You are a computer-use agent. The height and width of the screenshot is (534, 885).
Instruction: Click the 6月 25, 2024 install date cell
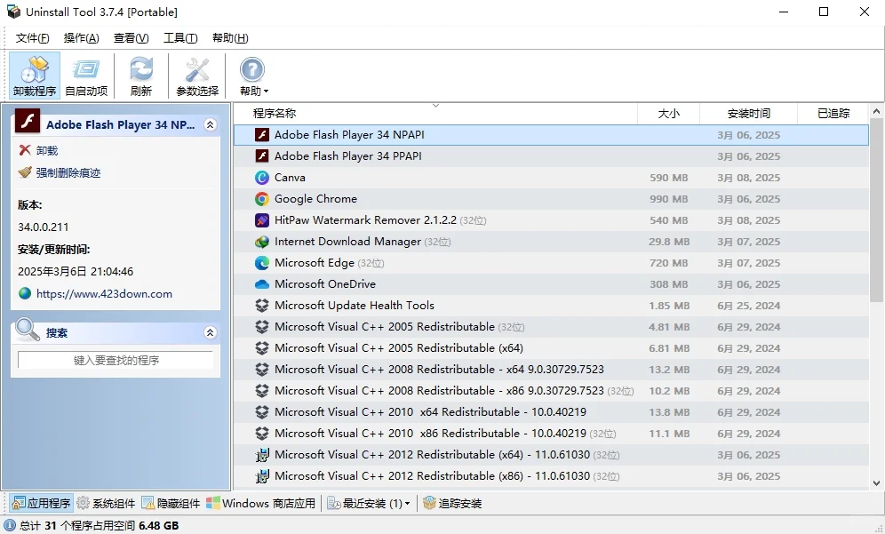(x=748, y=306)
